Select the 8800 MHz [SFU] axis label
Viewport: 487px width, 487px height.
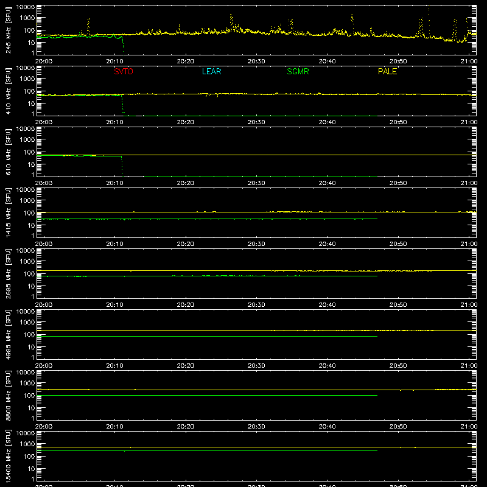(x=8, y=395)
